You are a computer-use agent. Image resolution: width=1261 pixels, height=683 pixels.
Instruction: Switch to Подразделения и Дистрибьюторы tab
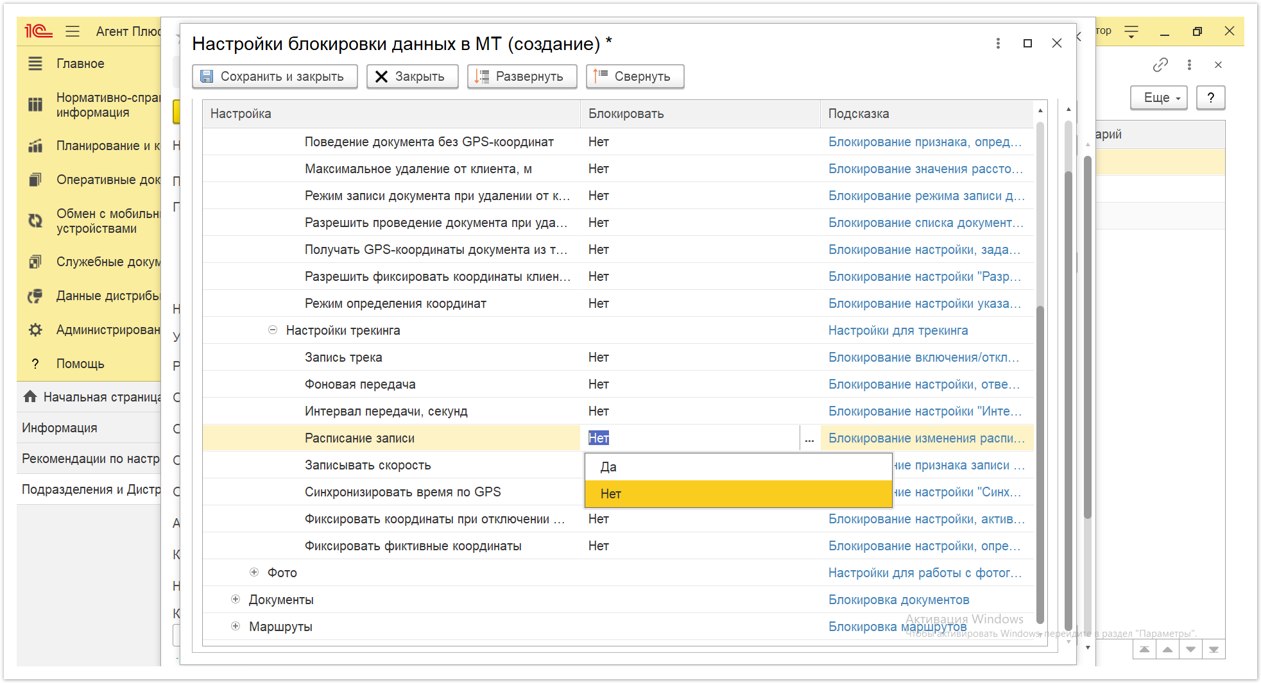point(90,489)
